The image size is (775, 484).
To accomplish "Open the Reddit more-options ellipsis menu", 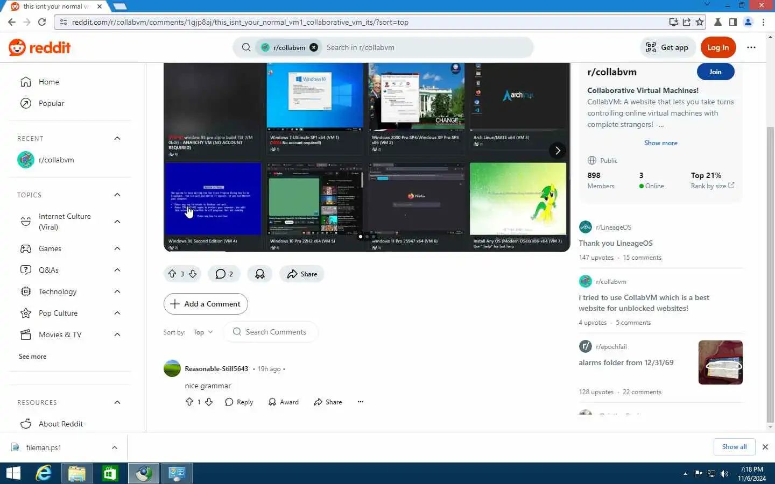I will 751,47.
